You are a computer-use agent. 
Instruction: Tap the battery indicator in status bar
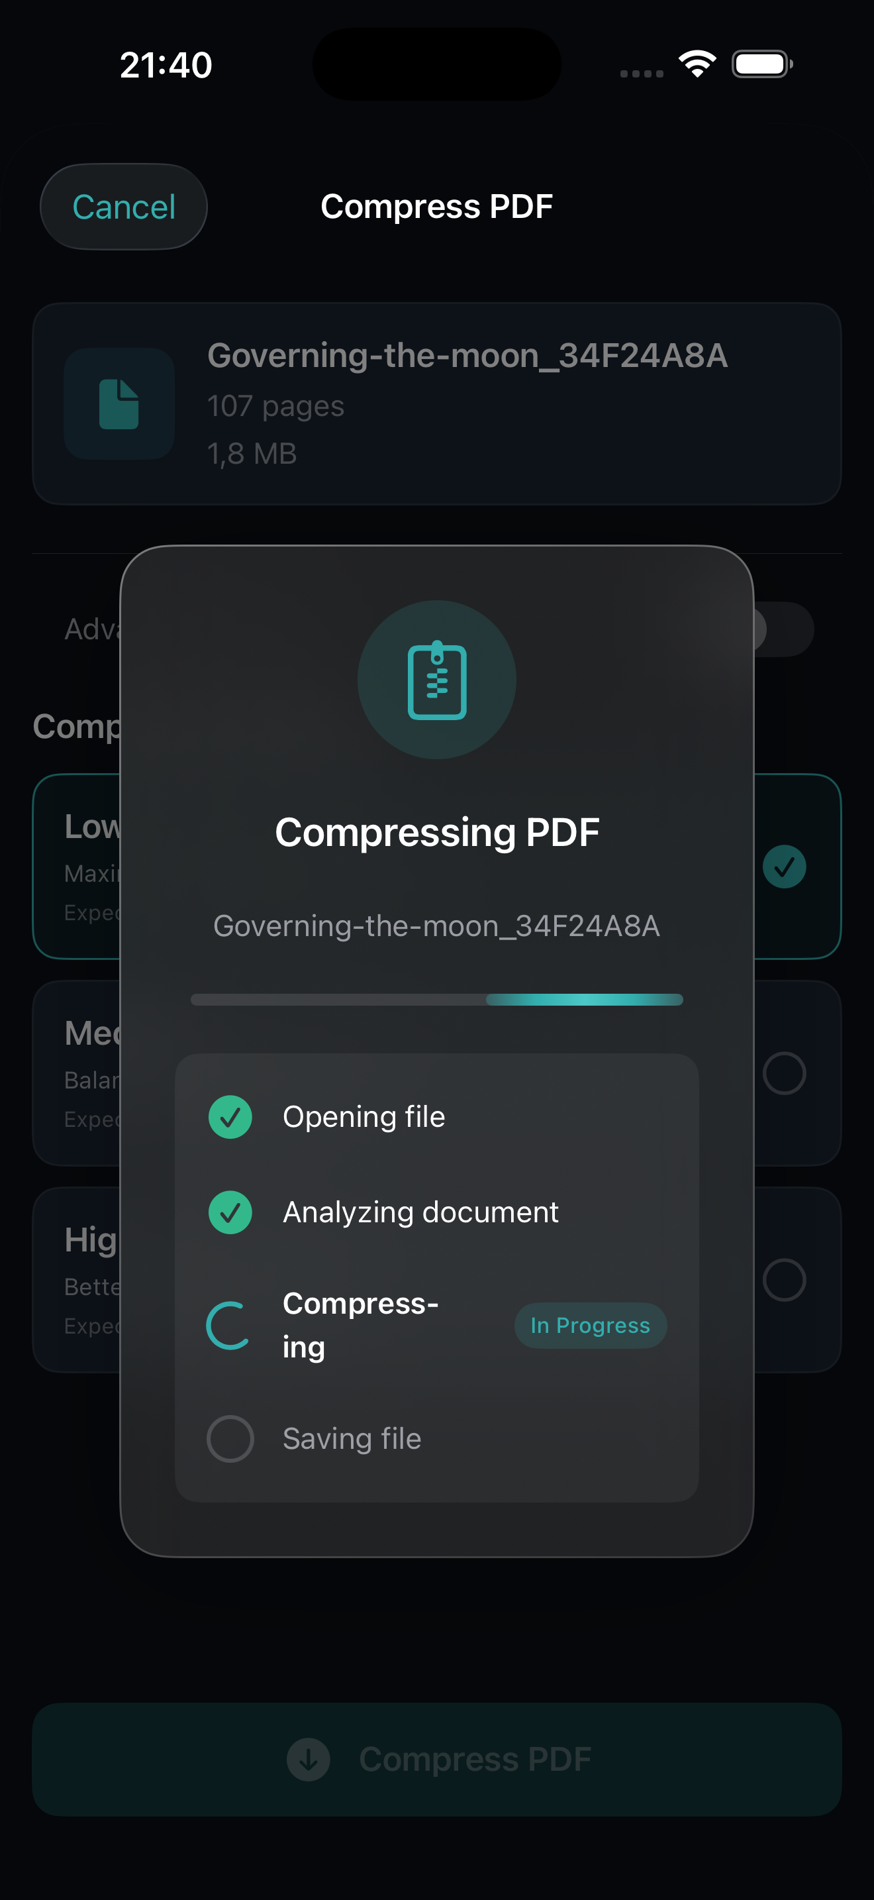761,64
